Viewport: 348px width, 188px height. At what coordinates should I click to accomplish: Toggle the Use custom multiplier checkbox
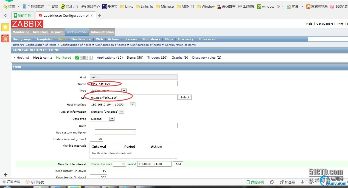pyautogui.click(x=91, y=133)
